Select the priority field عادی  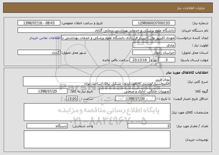tap(154, 45)
